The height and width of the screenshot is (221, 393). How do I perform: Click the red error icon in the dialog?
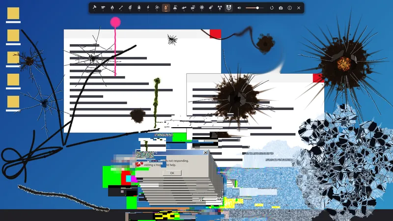(139, 164)
